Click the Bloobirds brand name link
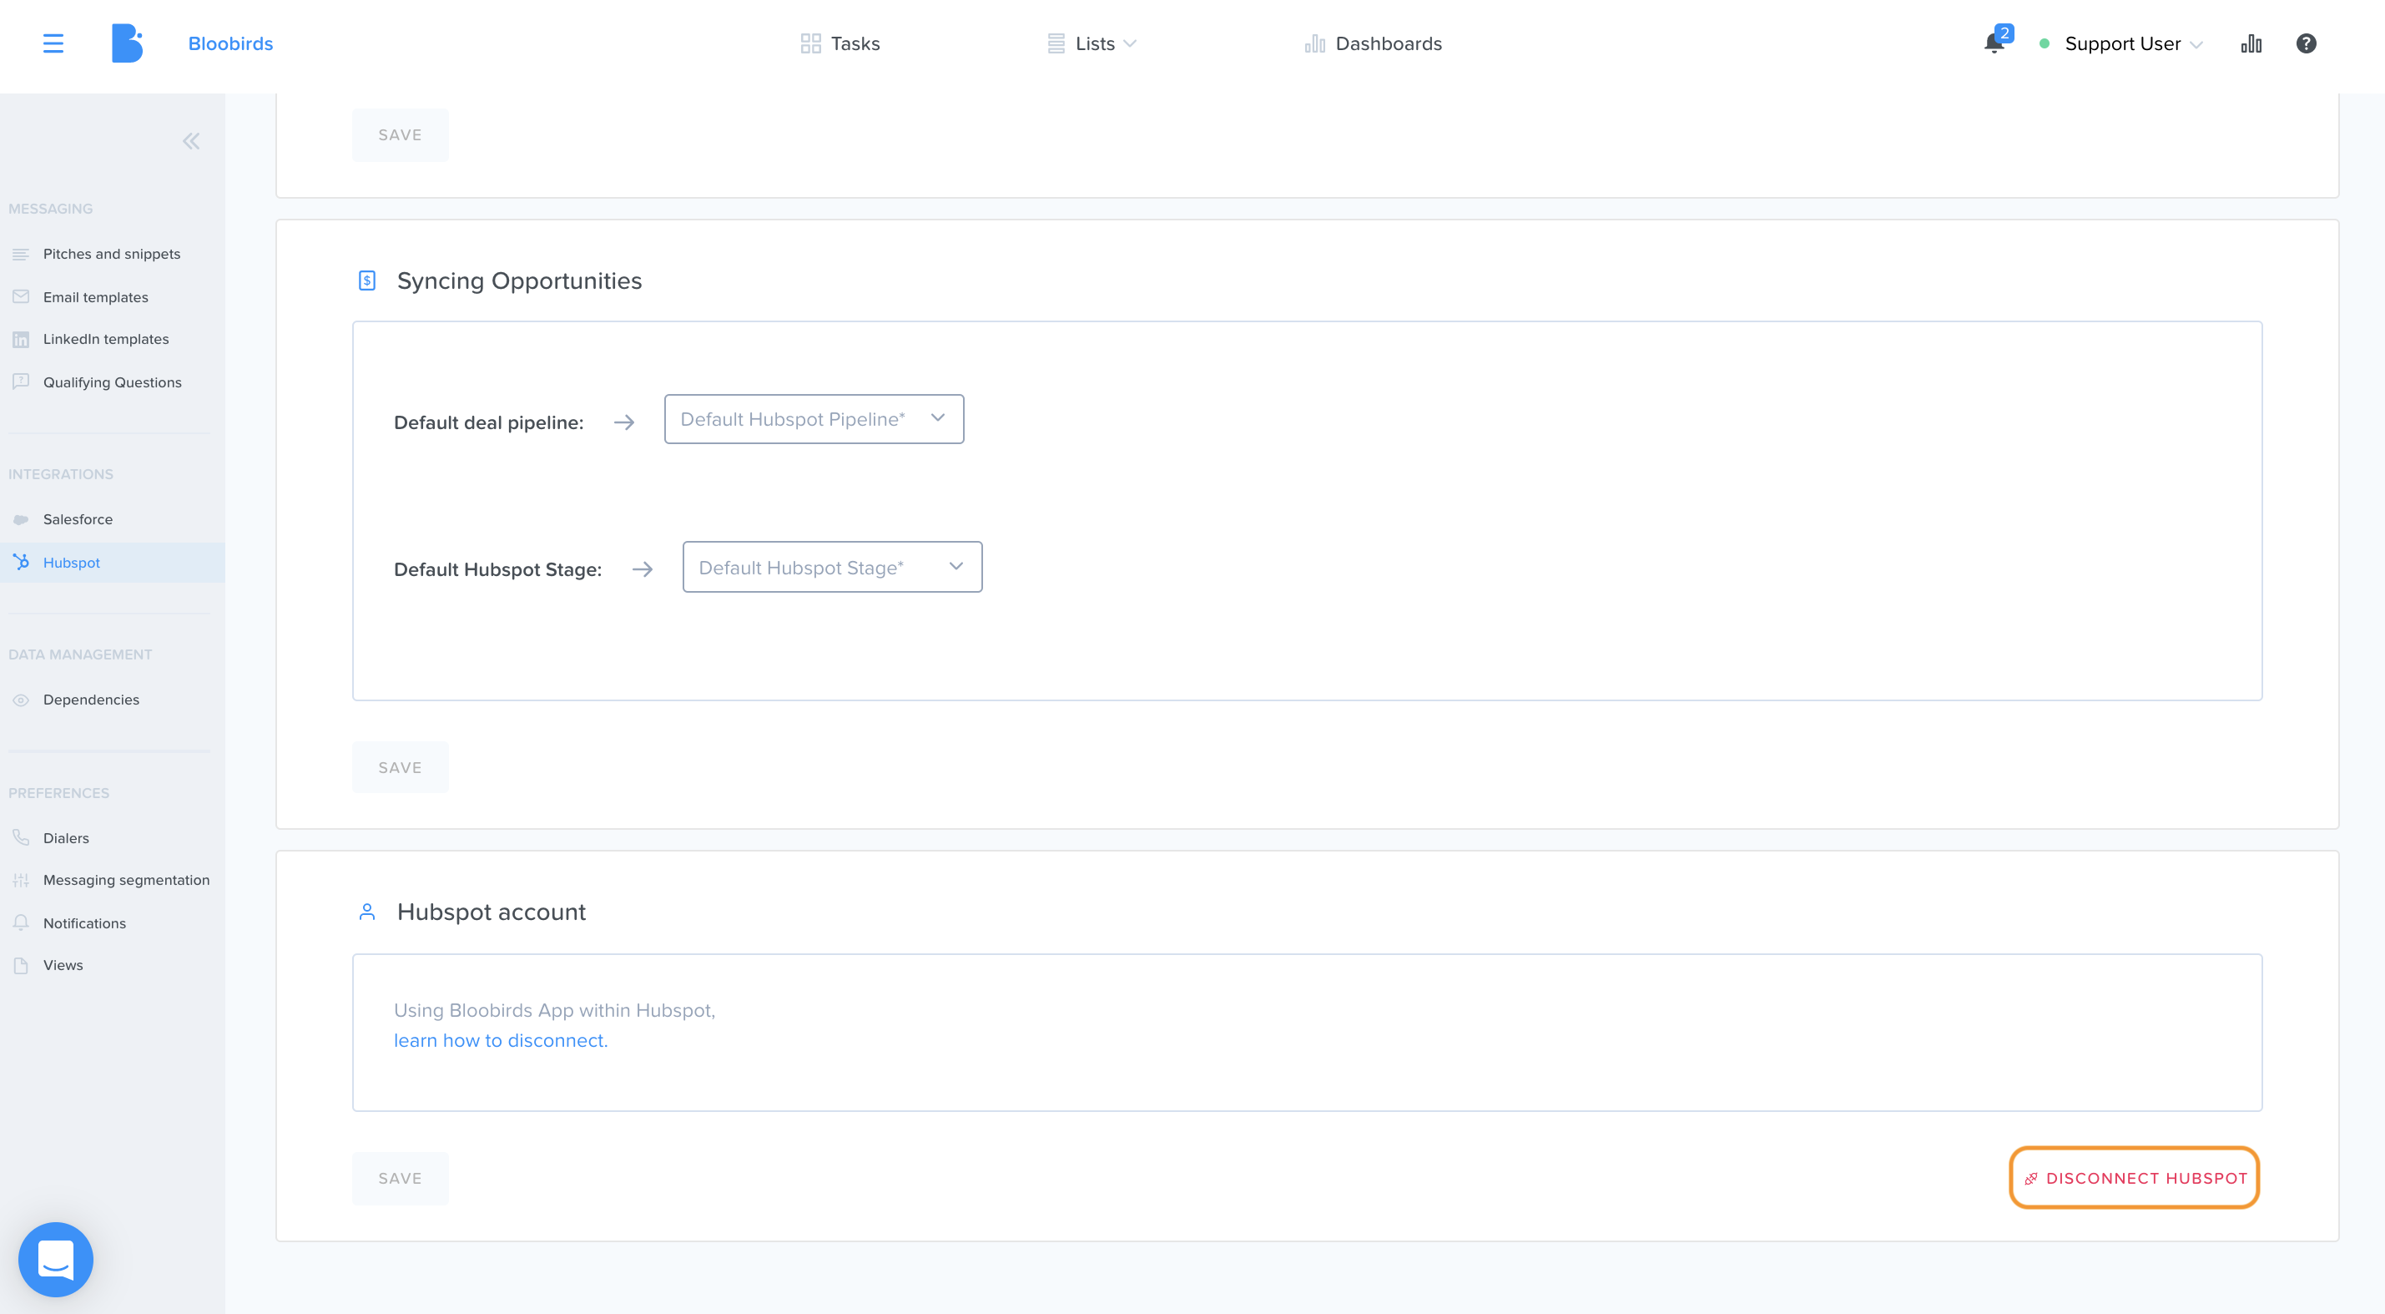 (x=230, y=43)
